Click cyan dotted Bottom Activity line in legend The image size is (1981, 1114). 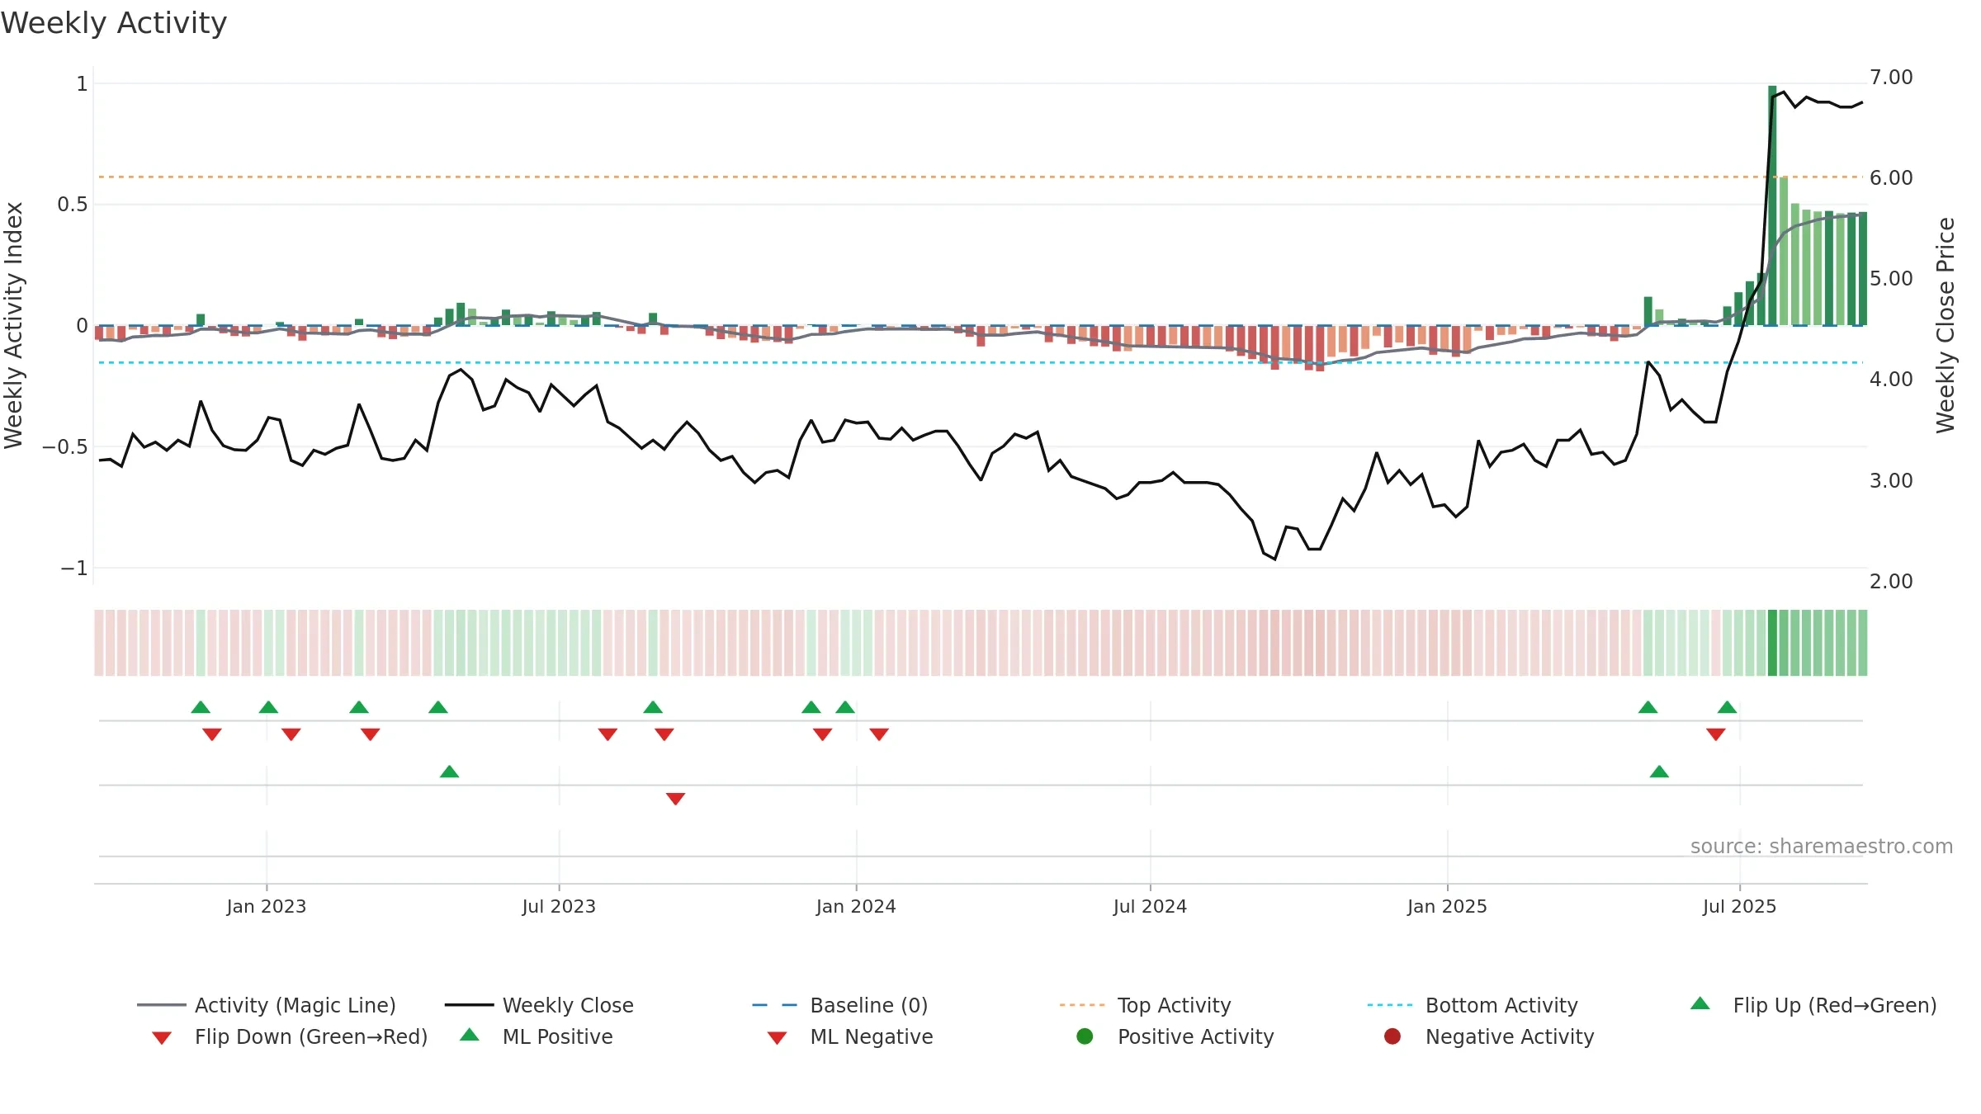(x=1390, y=1005)
